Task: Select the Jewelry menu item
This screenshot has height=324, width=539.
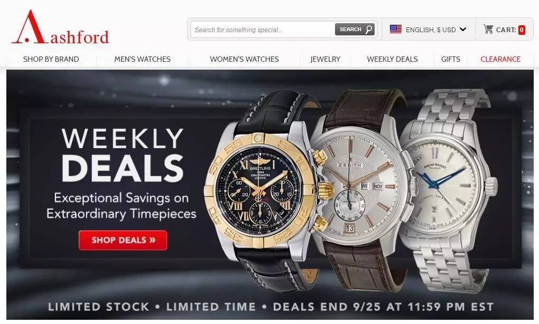Action: (325, 59)
